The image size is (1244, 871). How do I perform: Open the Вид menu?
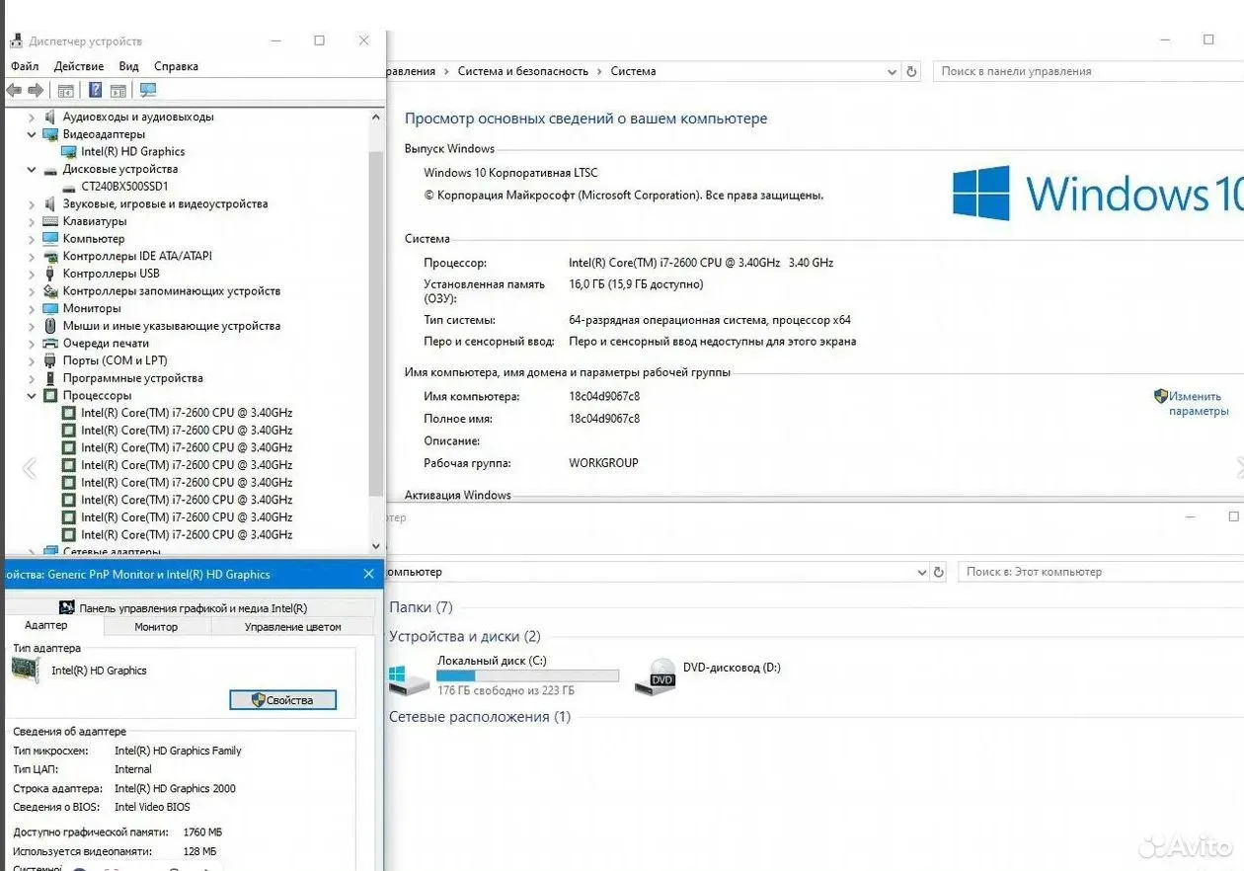coord(129,66)
